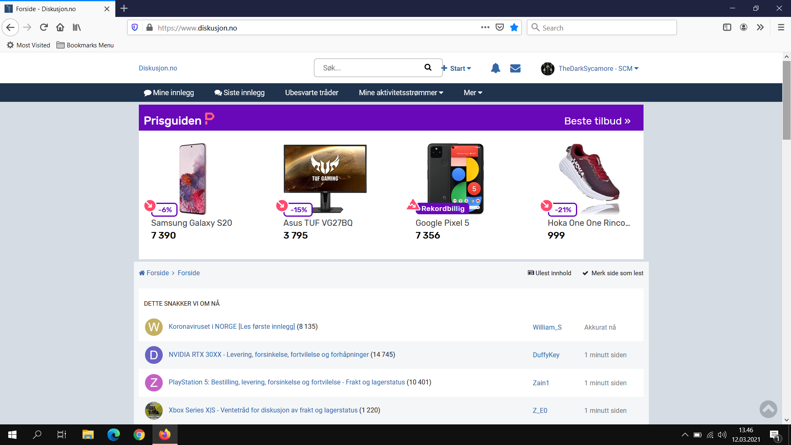Open the Start create-content dropdown
The image size is (791, 445).
tap(456, 68)
